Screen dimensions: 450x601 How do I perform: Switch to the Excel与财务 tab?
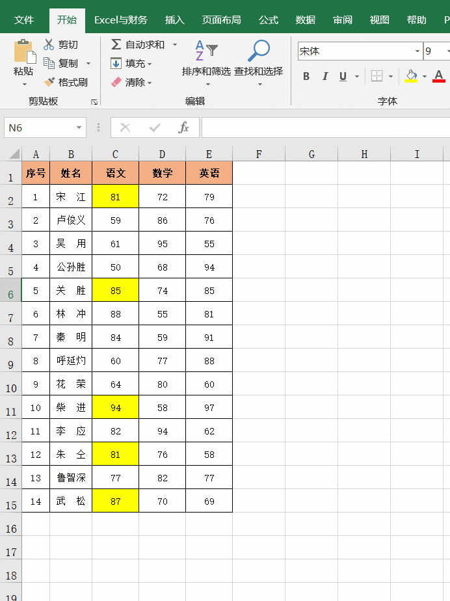[x=121, y=20]
